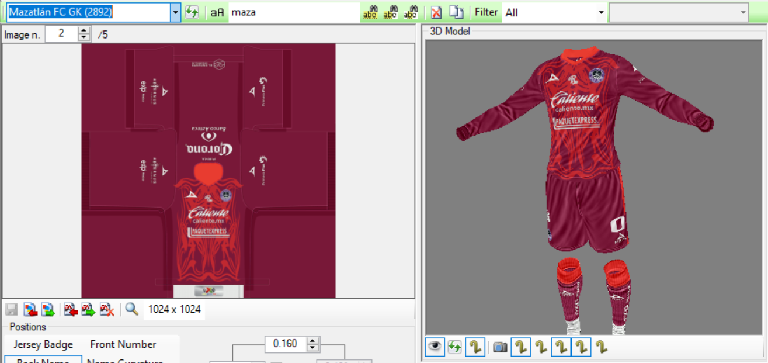Click the 0.160 position value field
768x363 pixels.
click(286, 344)
